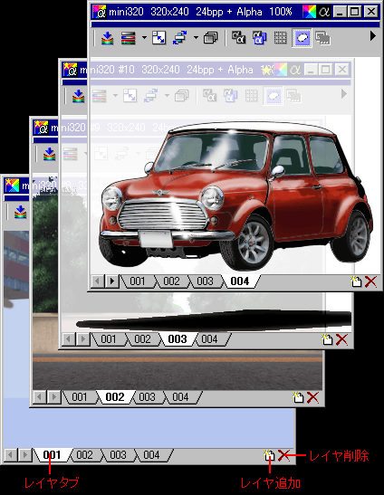The height and width of the screenshot is (495, 384).
Task: Click the cascading windows icon in front toolbar
Action: click(x=211, y=38)
